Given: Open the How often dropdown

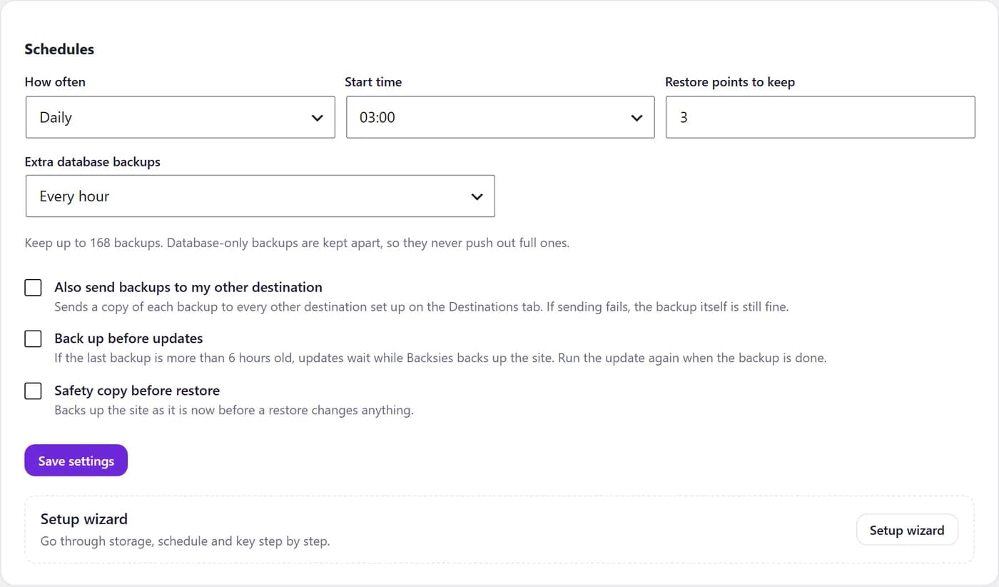Looking at the screenshot, I should click(x=180, y=117).
